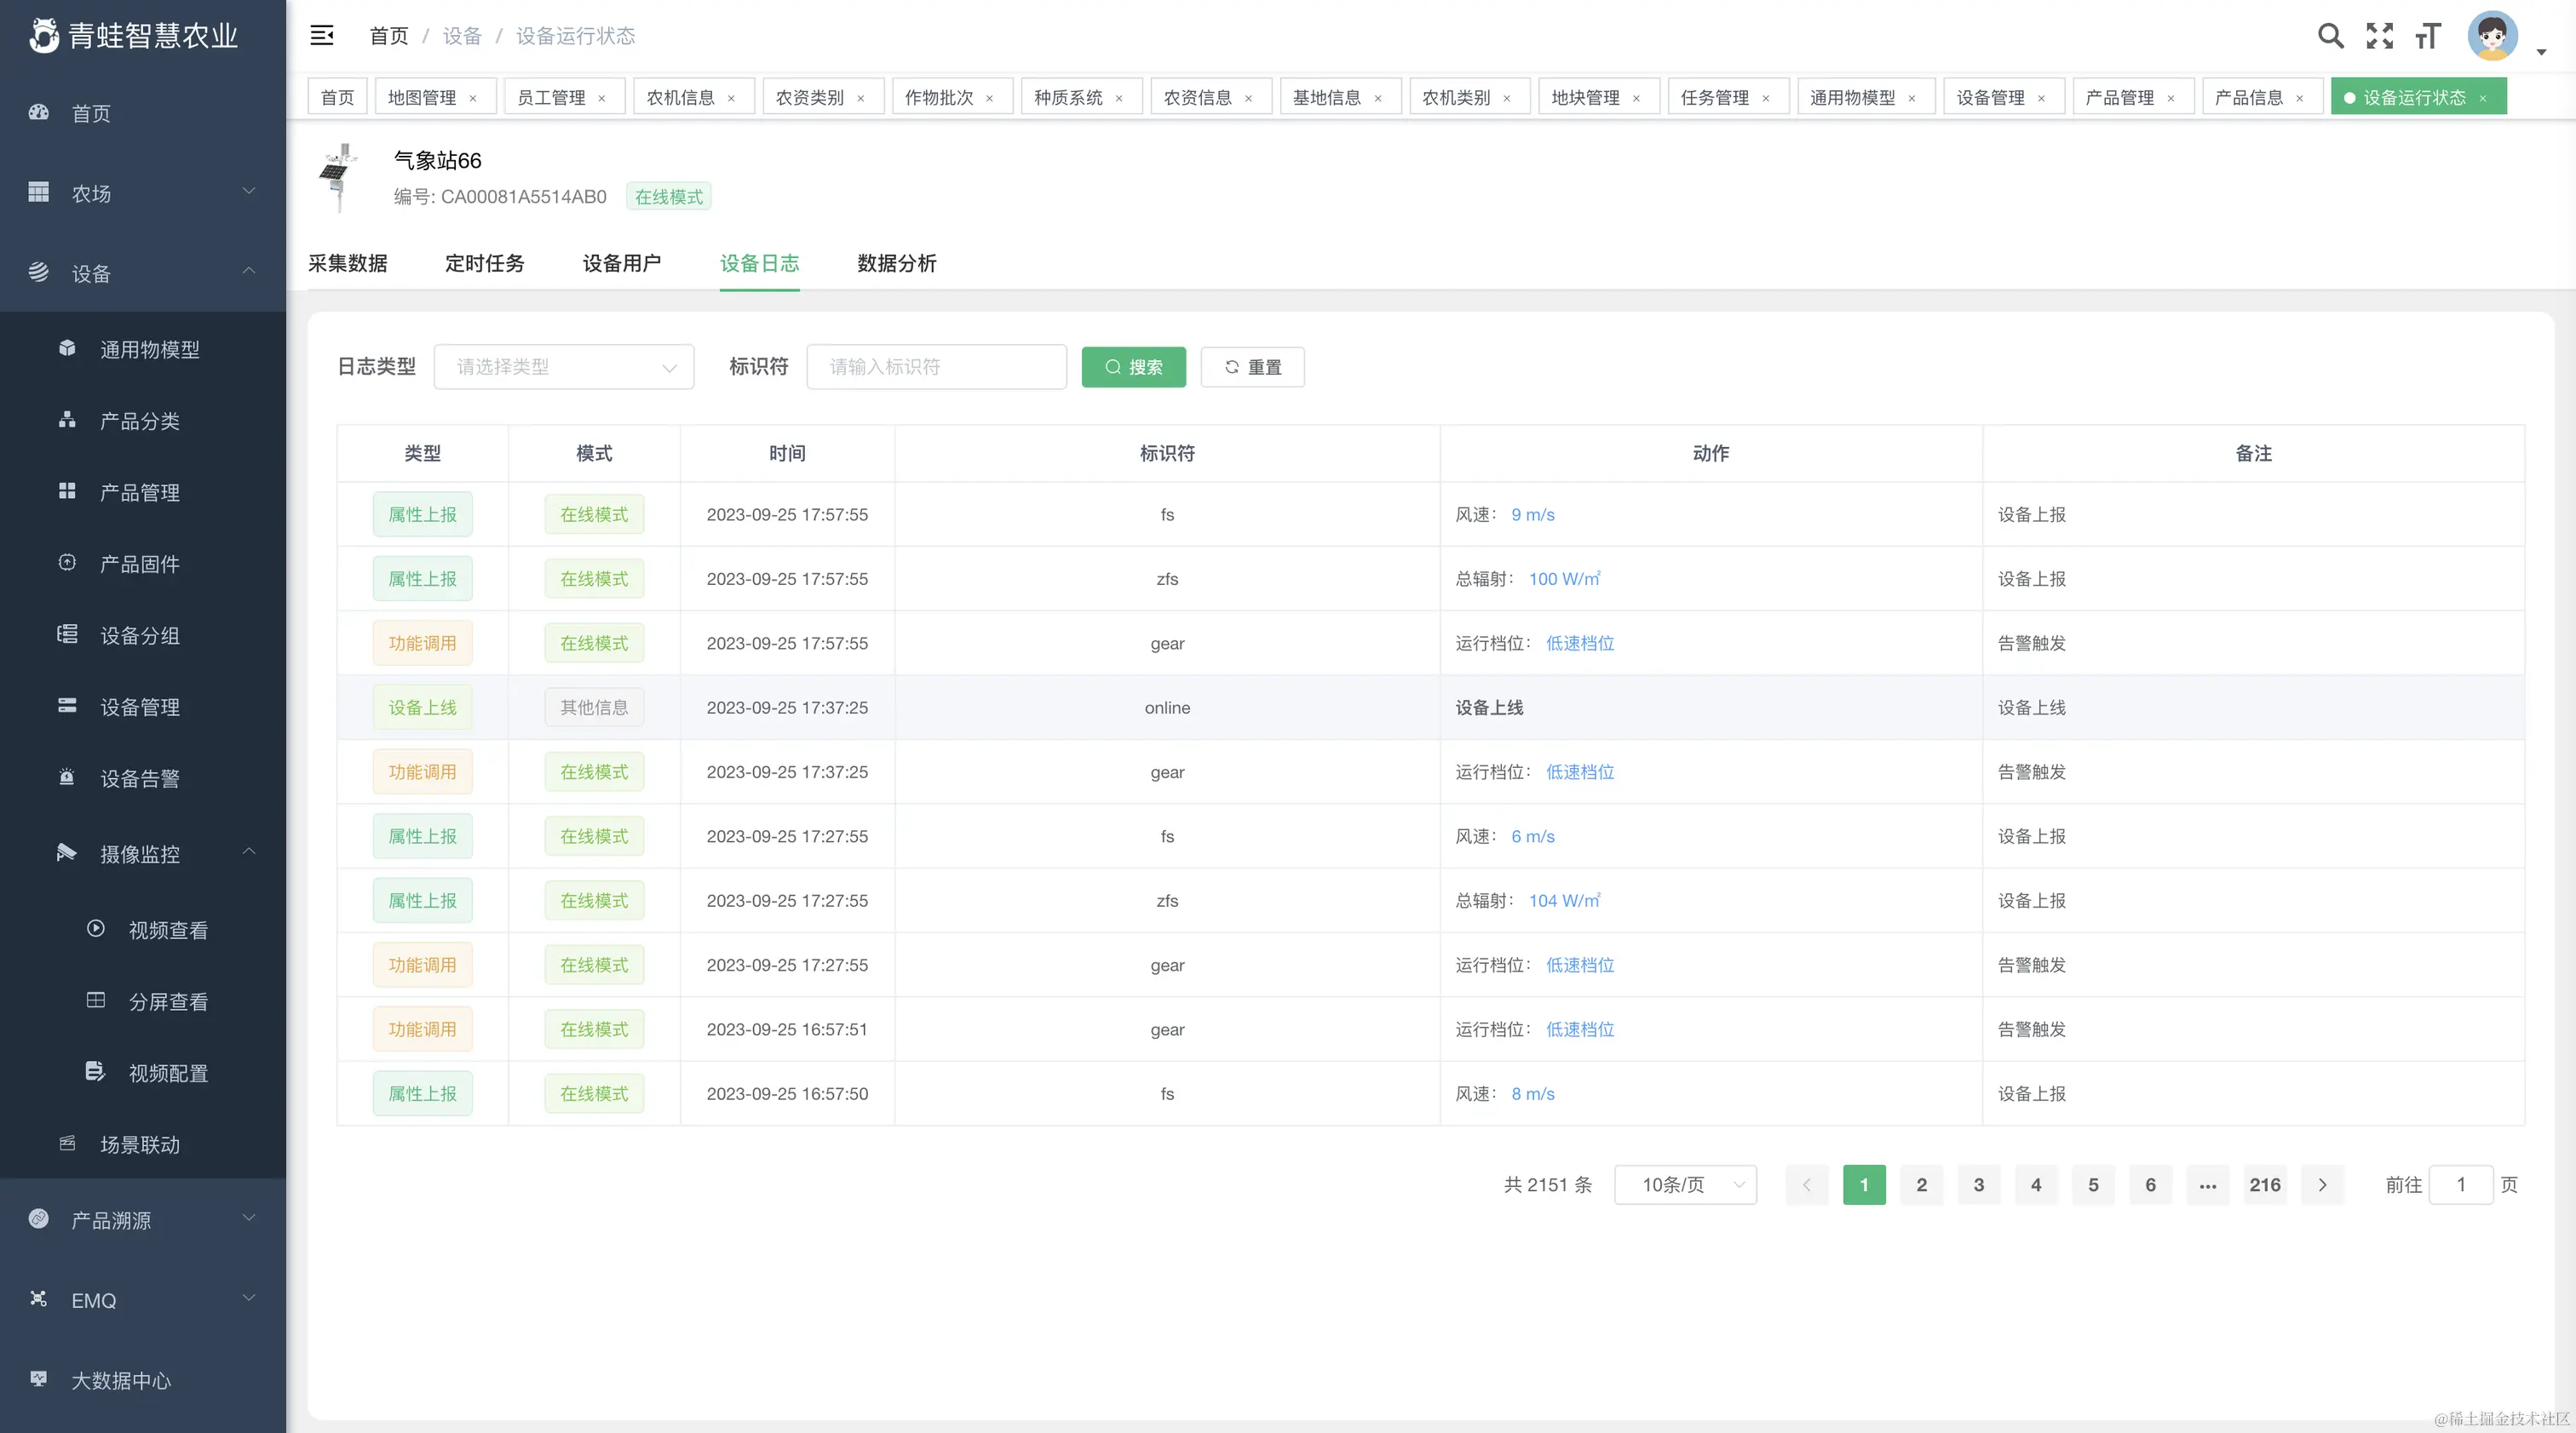Click the 搜索 search button
This screenshot has width=2576, height=1433.
pyautogui.click(x=1133, y=367)
